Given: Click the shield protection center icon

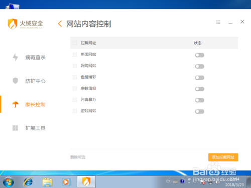Looking at the screenshot, I should (x=15, y=81).
